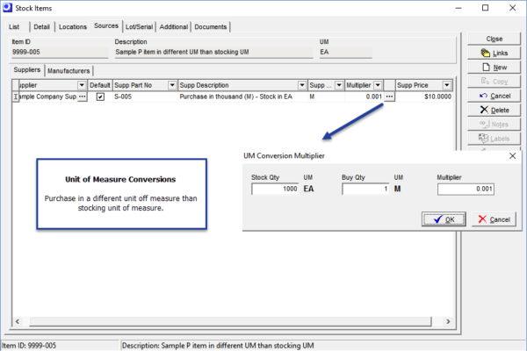Image resolution: width=527 pixels, height=351 pixels.
Task: Close the UM Conversion Multiplier dialog with X
Action: tap(512, 156)
